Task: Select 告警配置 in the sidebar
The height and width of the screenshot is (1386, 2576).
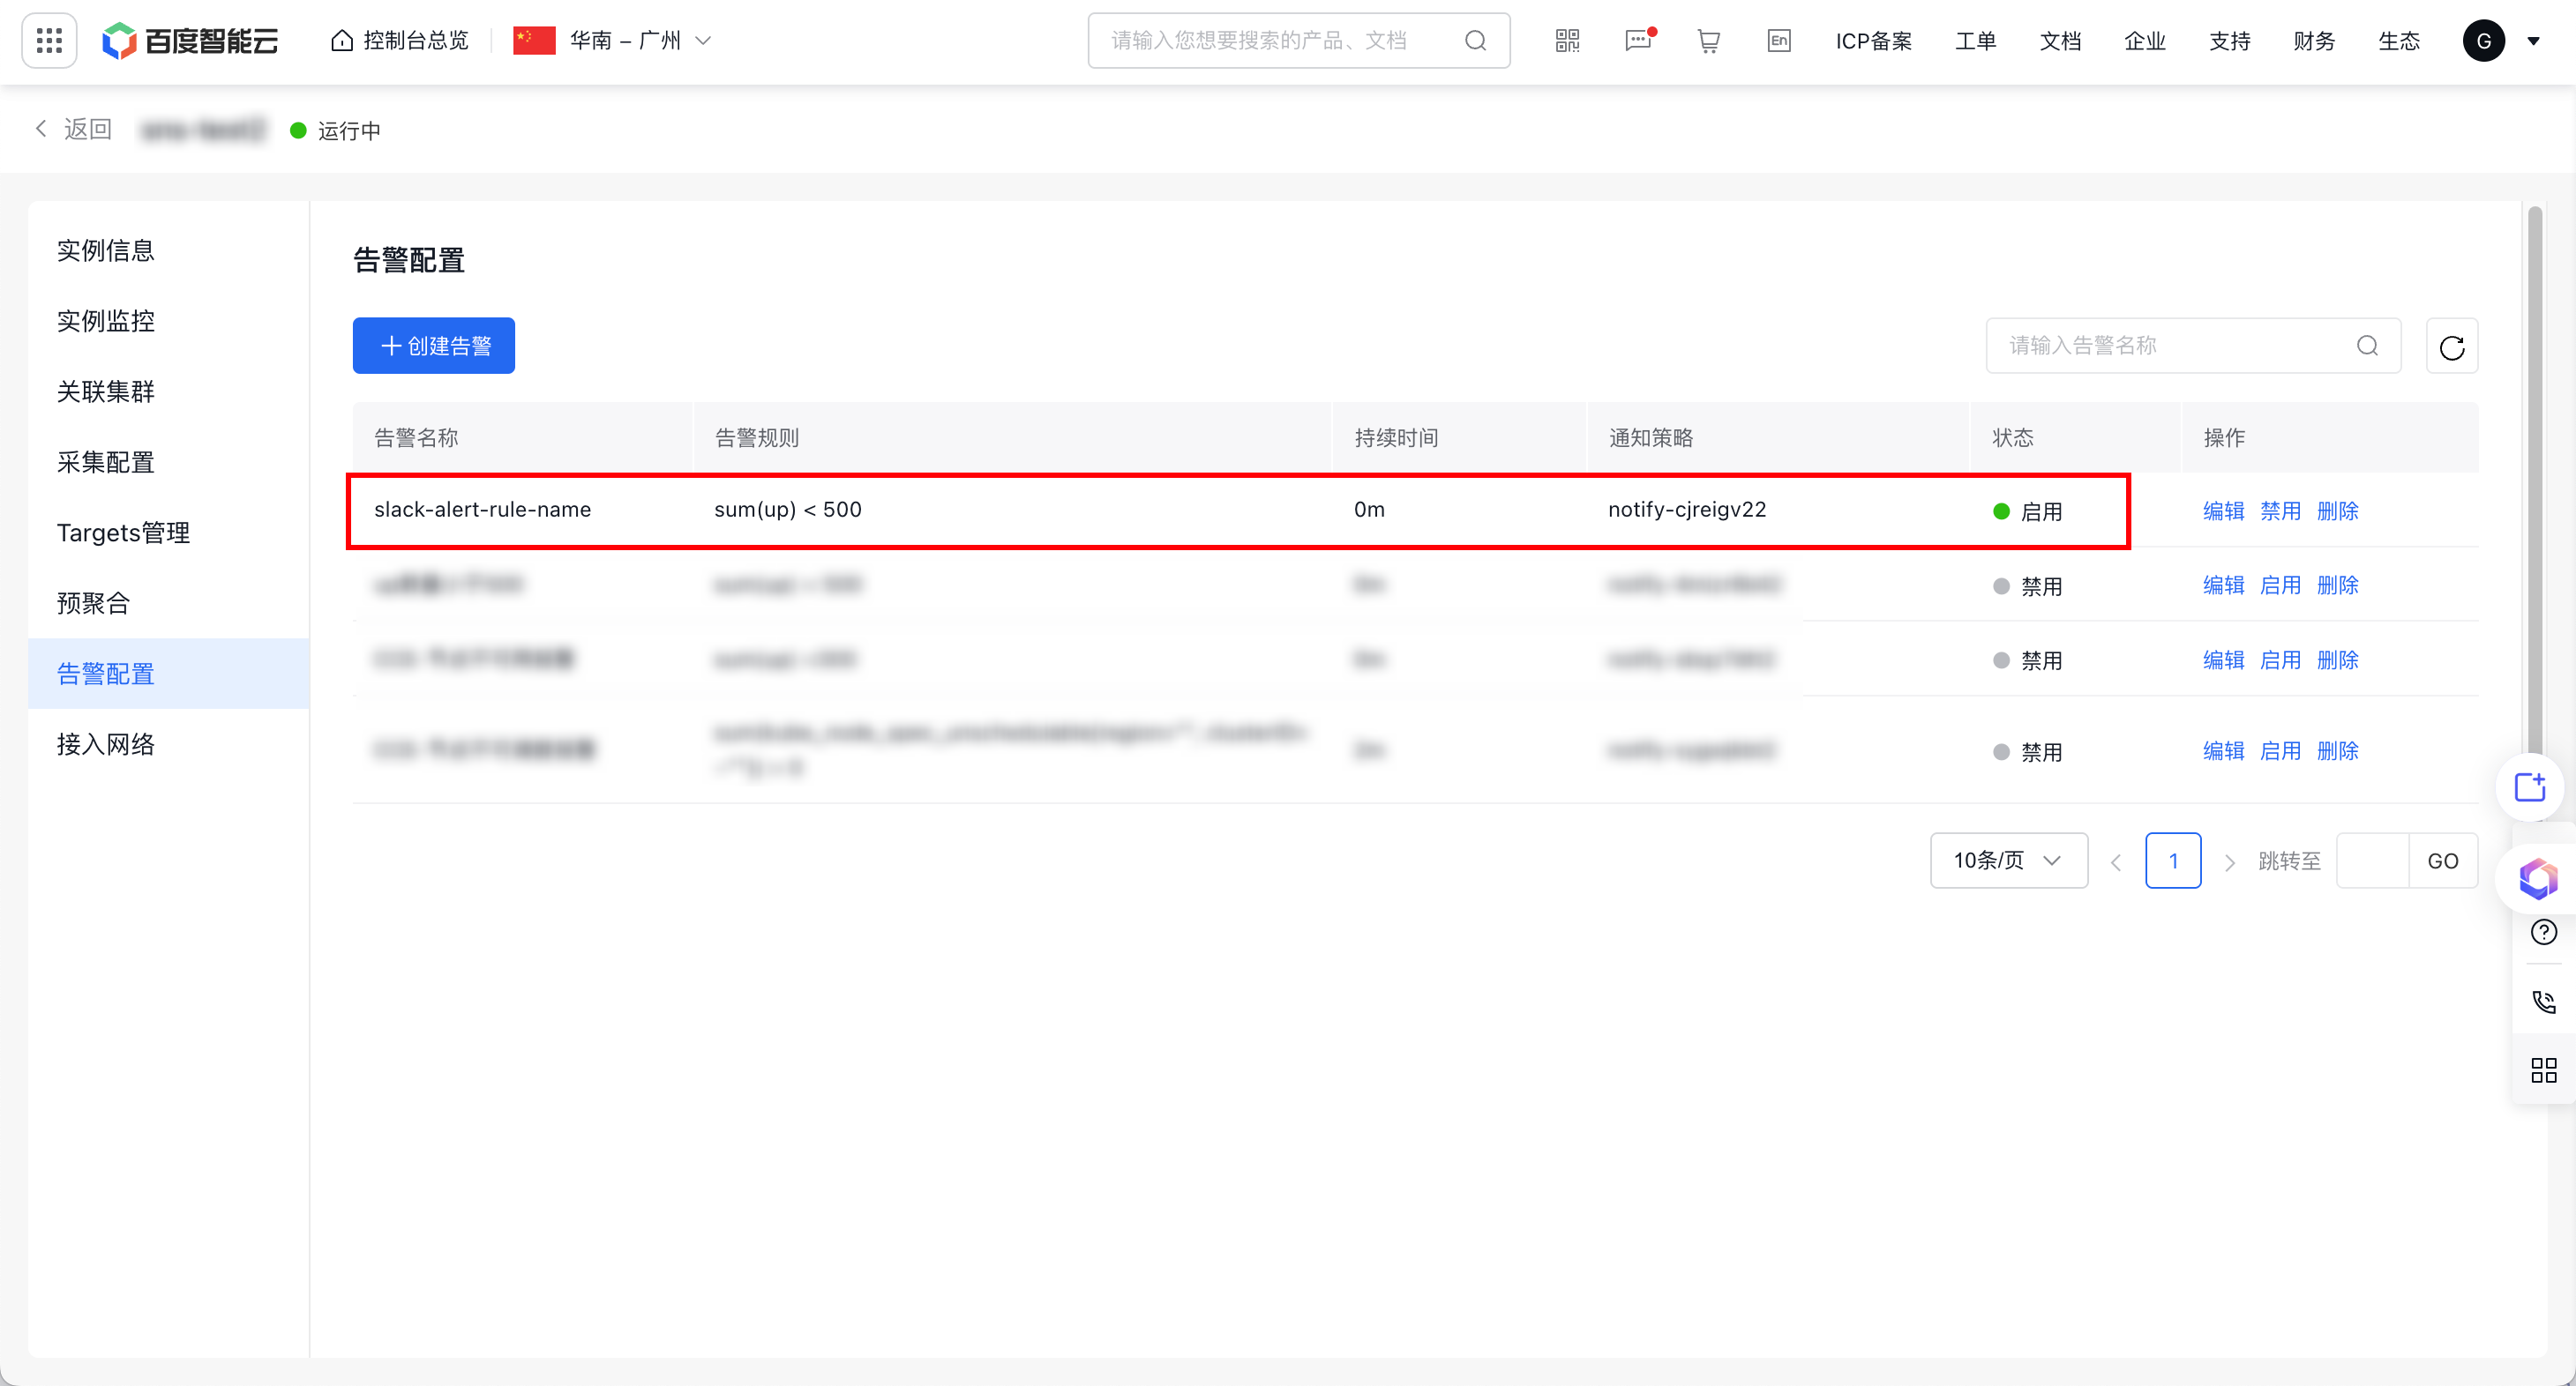Action: (x=168, y=674)
